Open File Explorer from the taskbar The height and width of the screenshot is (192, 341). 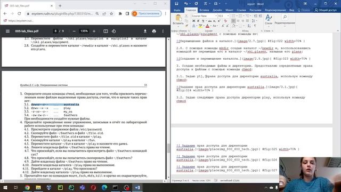(38, 187)
